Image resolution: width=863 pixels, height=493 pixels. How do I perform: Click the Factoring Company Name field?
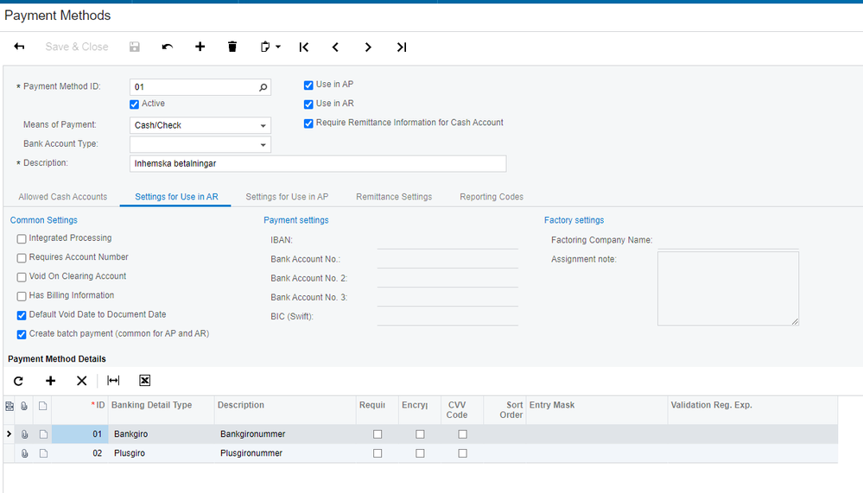(727, 240)
